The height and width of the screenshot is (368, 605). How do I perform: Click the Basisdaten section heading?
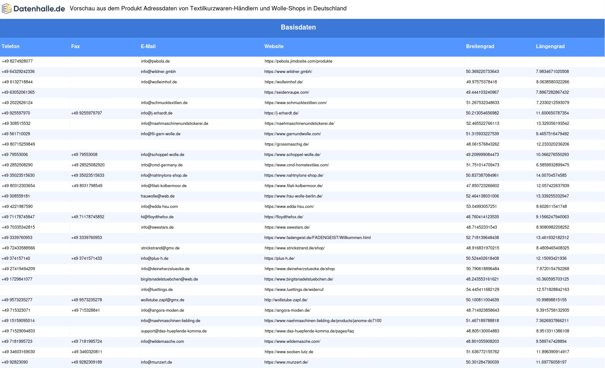click(x=298, y=27)
